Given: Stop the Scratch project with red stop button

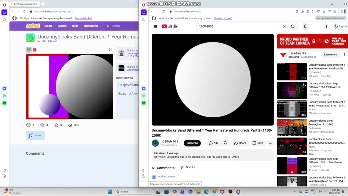Looking at the screenshot, I should [x=35, y=50].
